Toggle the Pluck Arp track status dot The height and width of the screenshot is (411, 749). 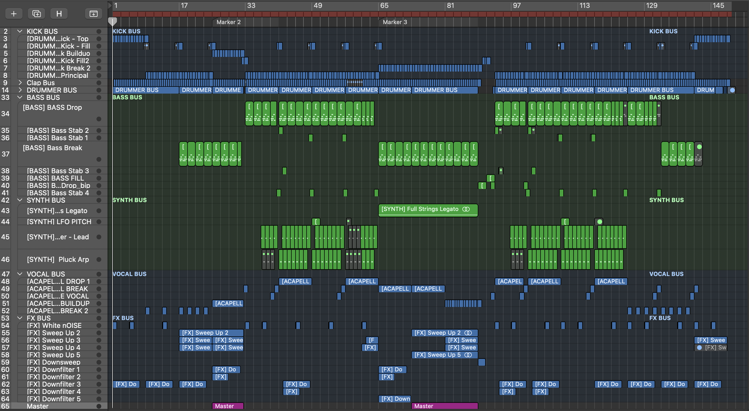coord(99,259)
